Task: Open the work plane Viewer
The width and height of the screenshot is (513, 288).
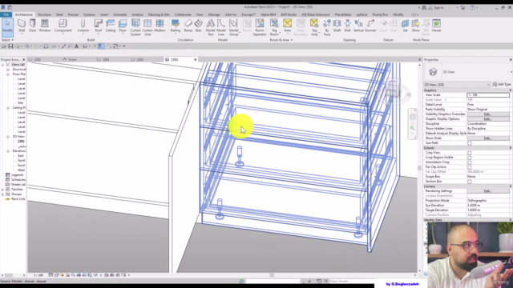Action: click(x=436, y=26)
